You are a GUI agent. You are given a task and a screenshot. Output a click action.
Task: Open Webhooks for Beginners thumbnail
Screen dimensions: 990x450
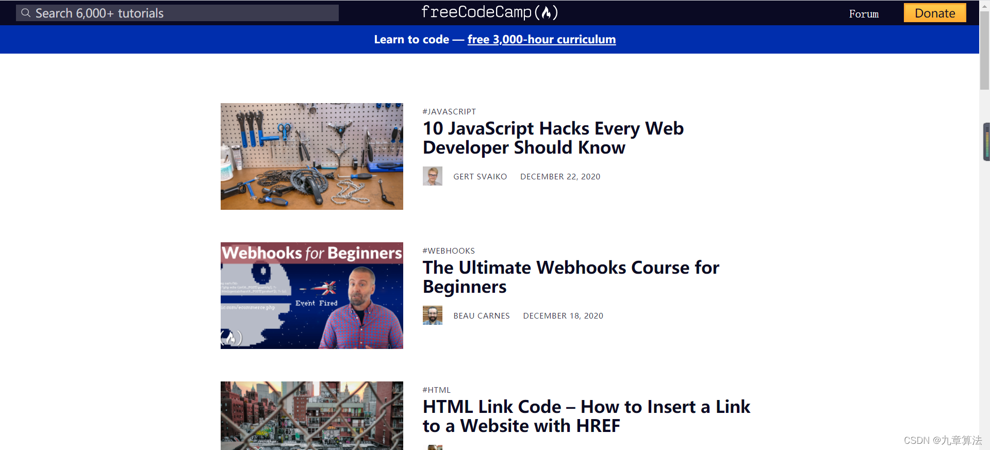click(x=312, y=295)
